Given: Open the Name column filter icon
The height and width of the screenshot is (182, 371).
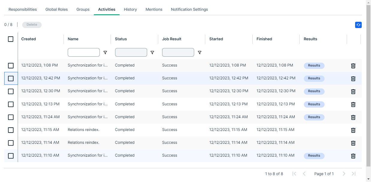Looking at the screenshot, I should point(105,53).
